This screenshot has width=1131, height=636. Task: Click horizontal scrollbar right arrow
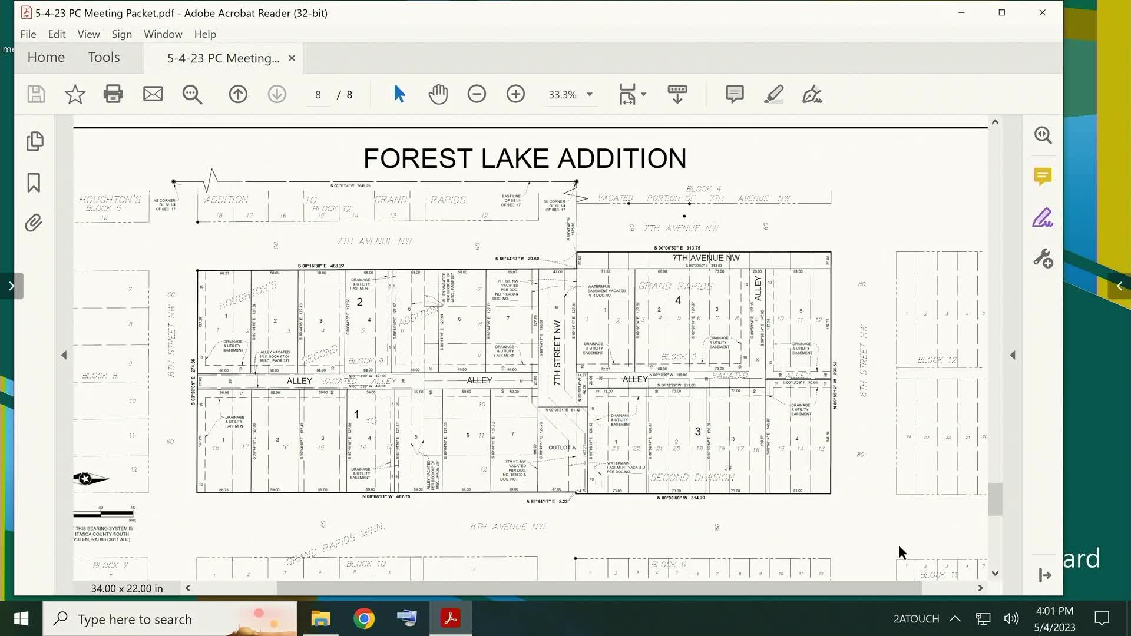[980, 588]
